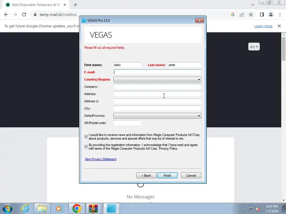286x214 pixels.
Task: Click the VEGAS Pro title bar icon
Action: tap(84, 21)
